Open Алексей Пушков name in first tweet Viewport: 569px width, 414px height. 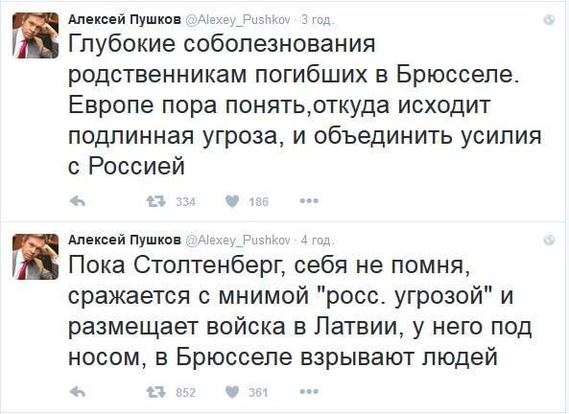[125, 19]
